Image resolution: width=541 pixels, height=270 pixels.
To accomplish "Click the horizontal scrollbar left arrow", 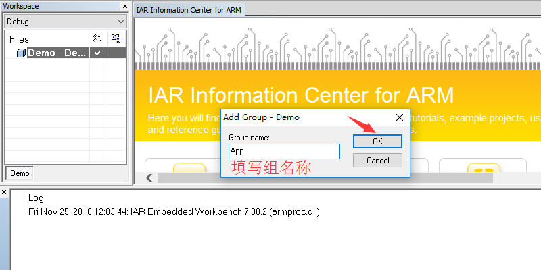I will [149, 178].
